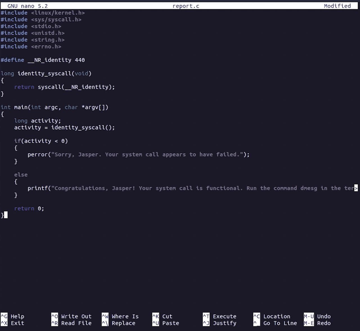Click the perror failure message line
This screenshot has width=360, height=331.
[x=138, y=154]
